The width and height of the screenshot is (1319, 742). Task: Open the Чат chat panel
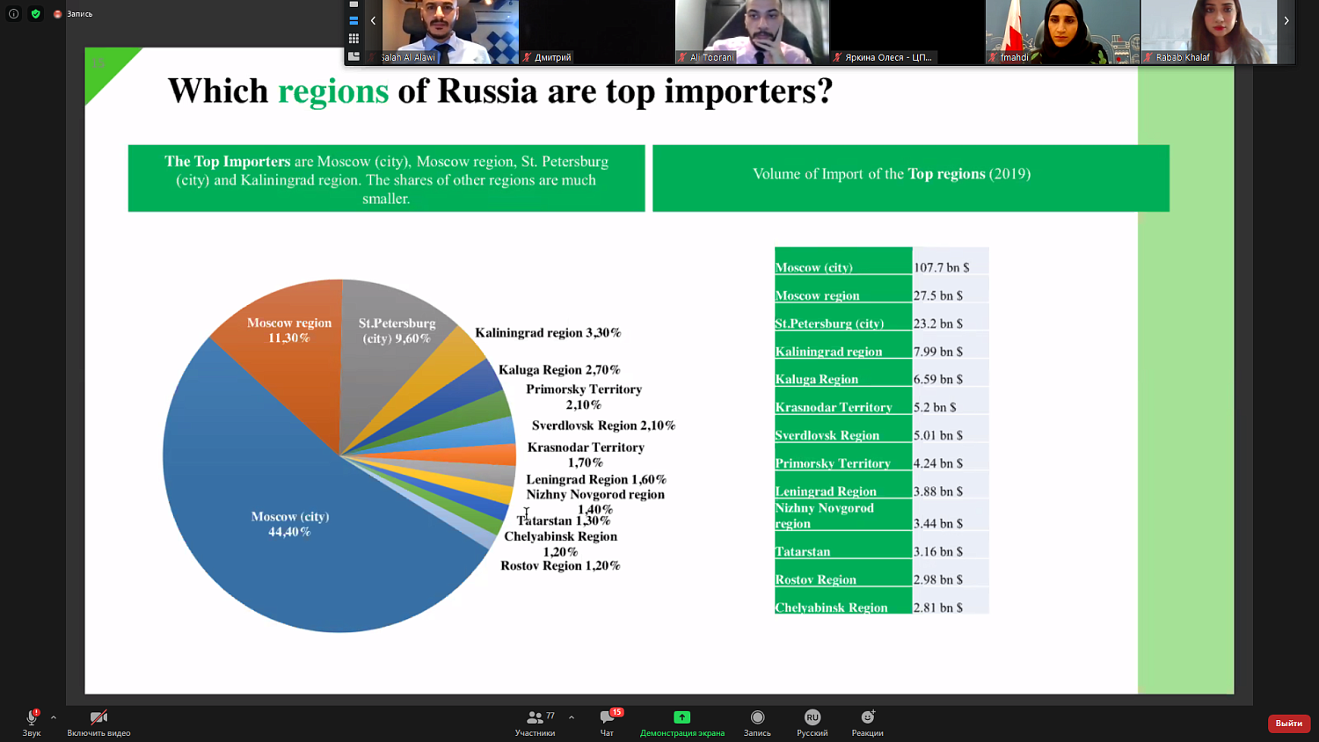tap(607, 723)
